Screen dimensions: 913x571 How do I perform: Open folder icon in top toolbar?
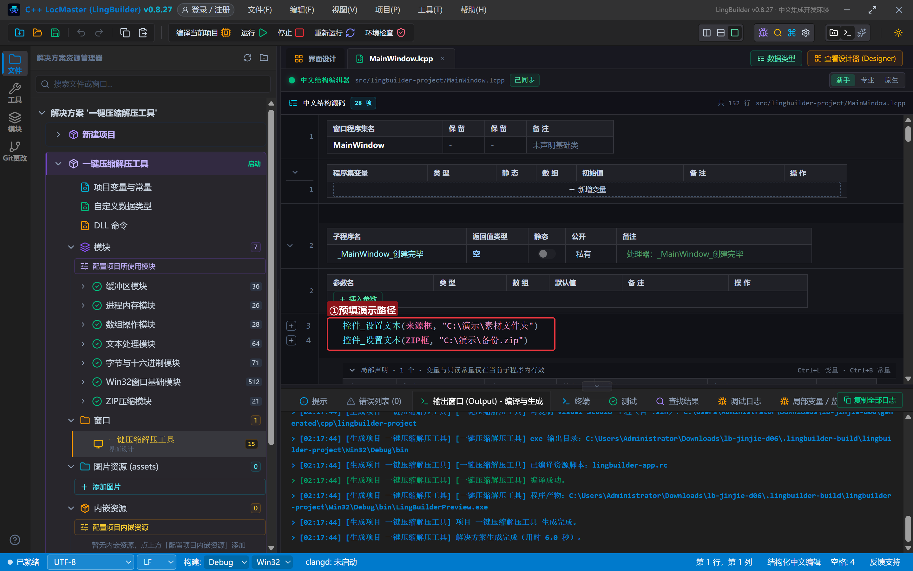coord(37,33)
